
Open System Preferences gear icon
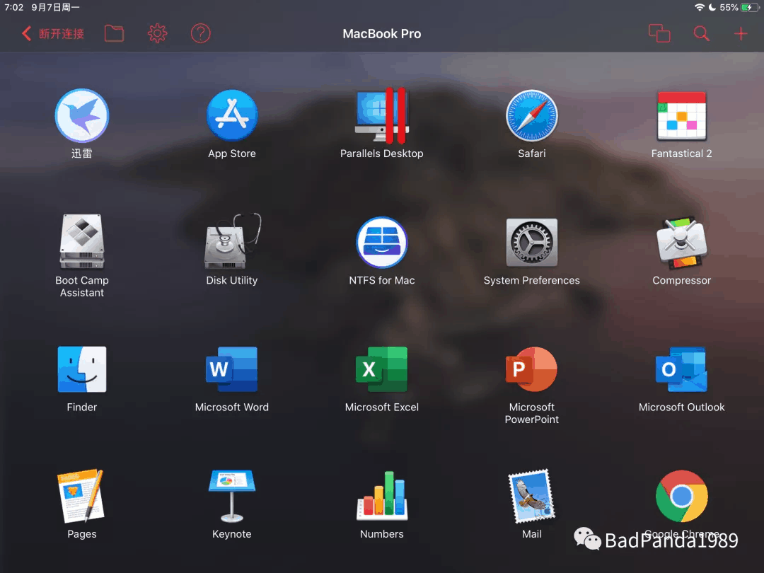[531, 243]
